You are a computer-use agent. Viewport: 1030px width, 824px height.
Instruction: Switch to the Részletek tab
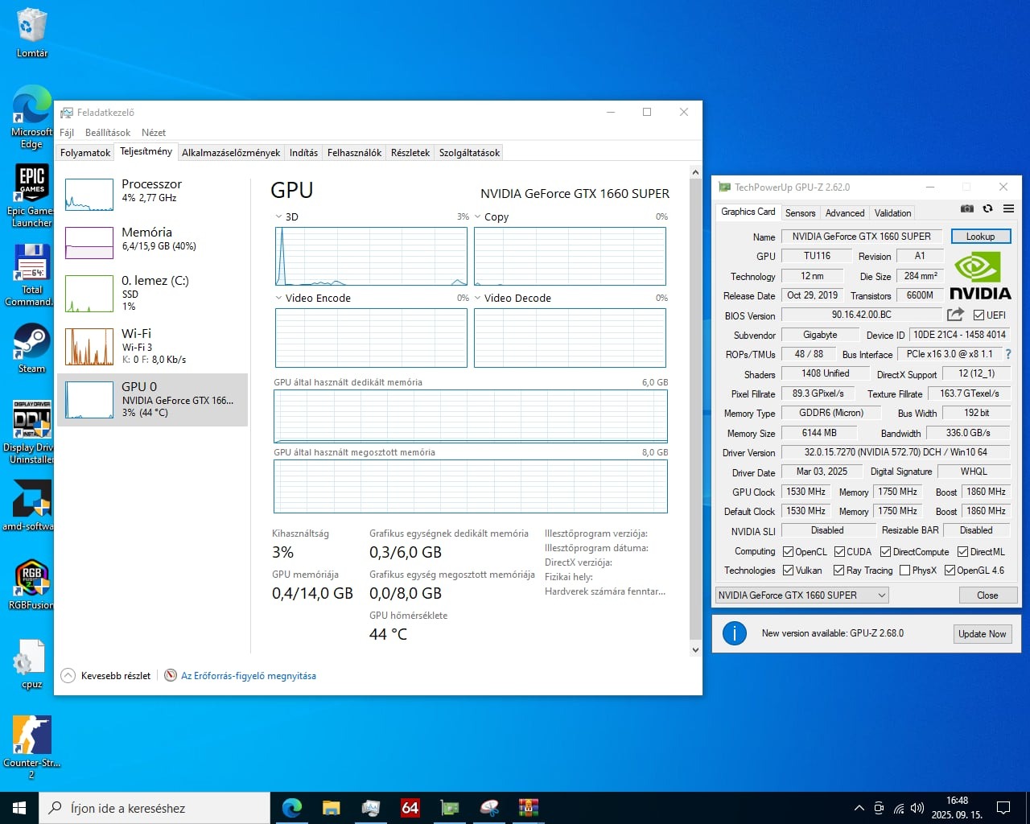tap(410, 153)
